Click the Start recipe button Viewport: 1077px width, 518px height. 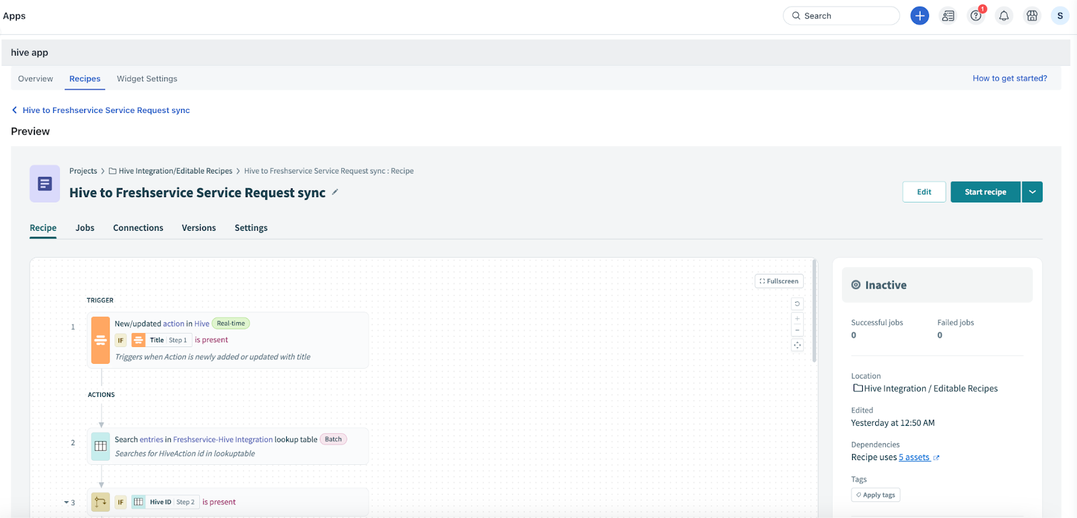tap(985, 192)
